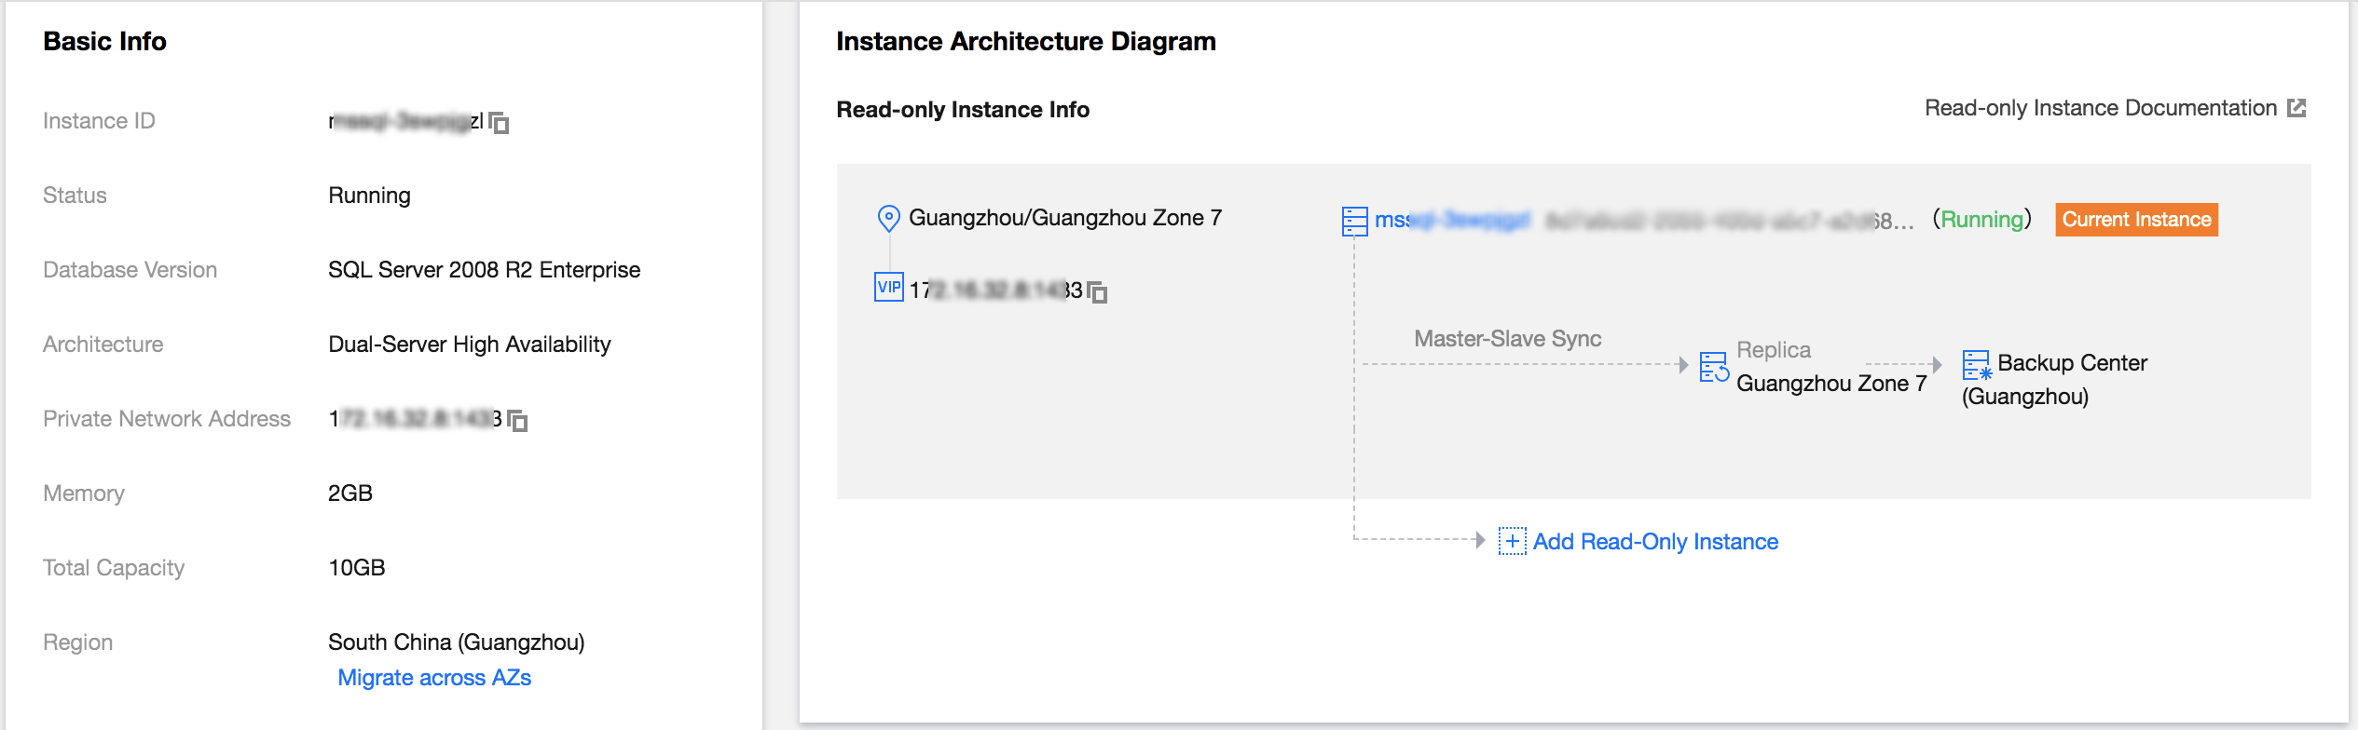Click the Backup Center label

pyautogui.click(x=2072, y=363)
